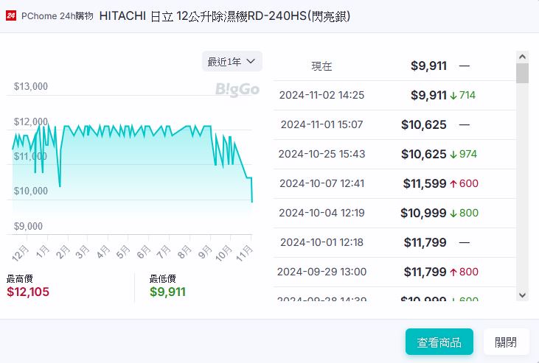Click the chart's final price drop point
The height and width of the screenshot is (363, 539).
pos(252,201)
